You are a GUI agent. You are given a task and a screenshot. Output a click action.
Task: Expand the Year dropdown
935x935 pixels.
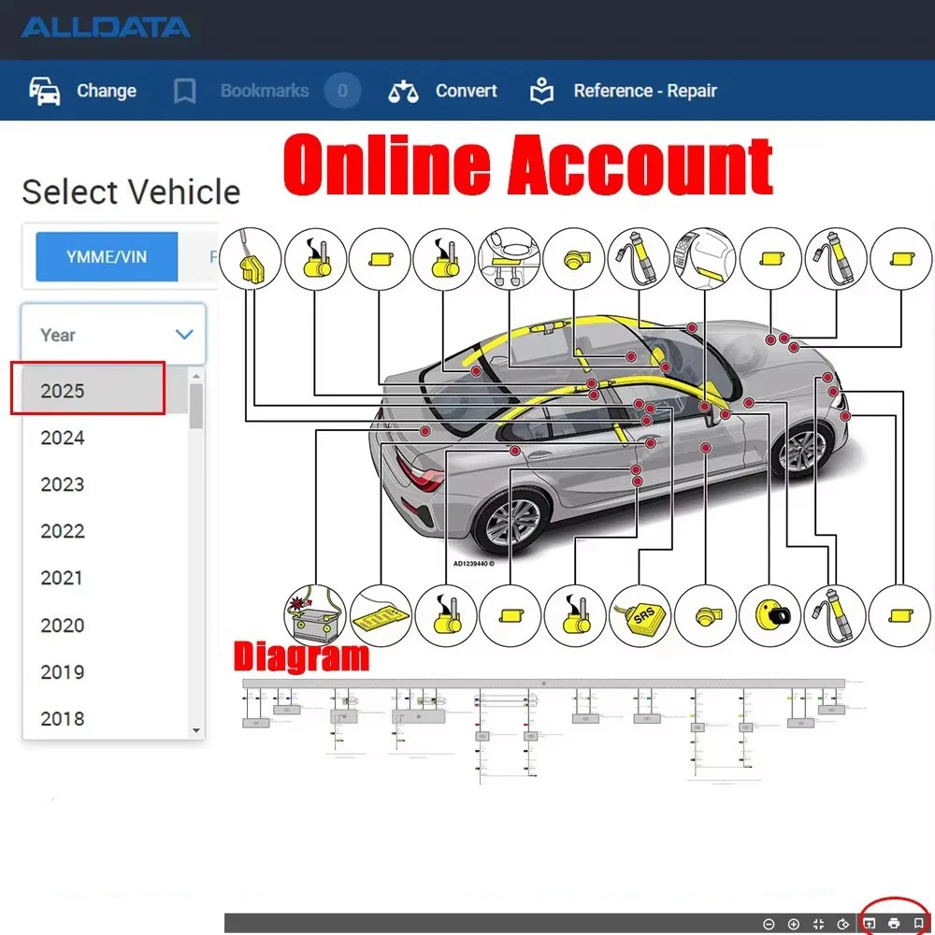113,334
